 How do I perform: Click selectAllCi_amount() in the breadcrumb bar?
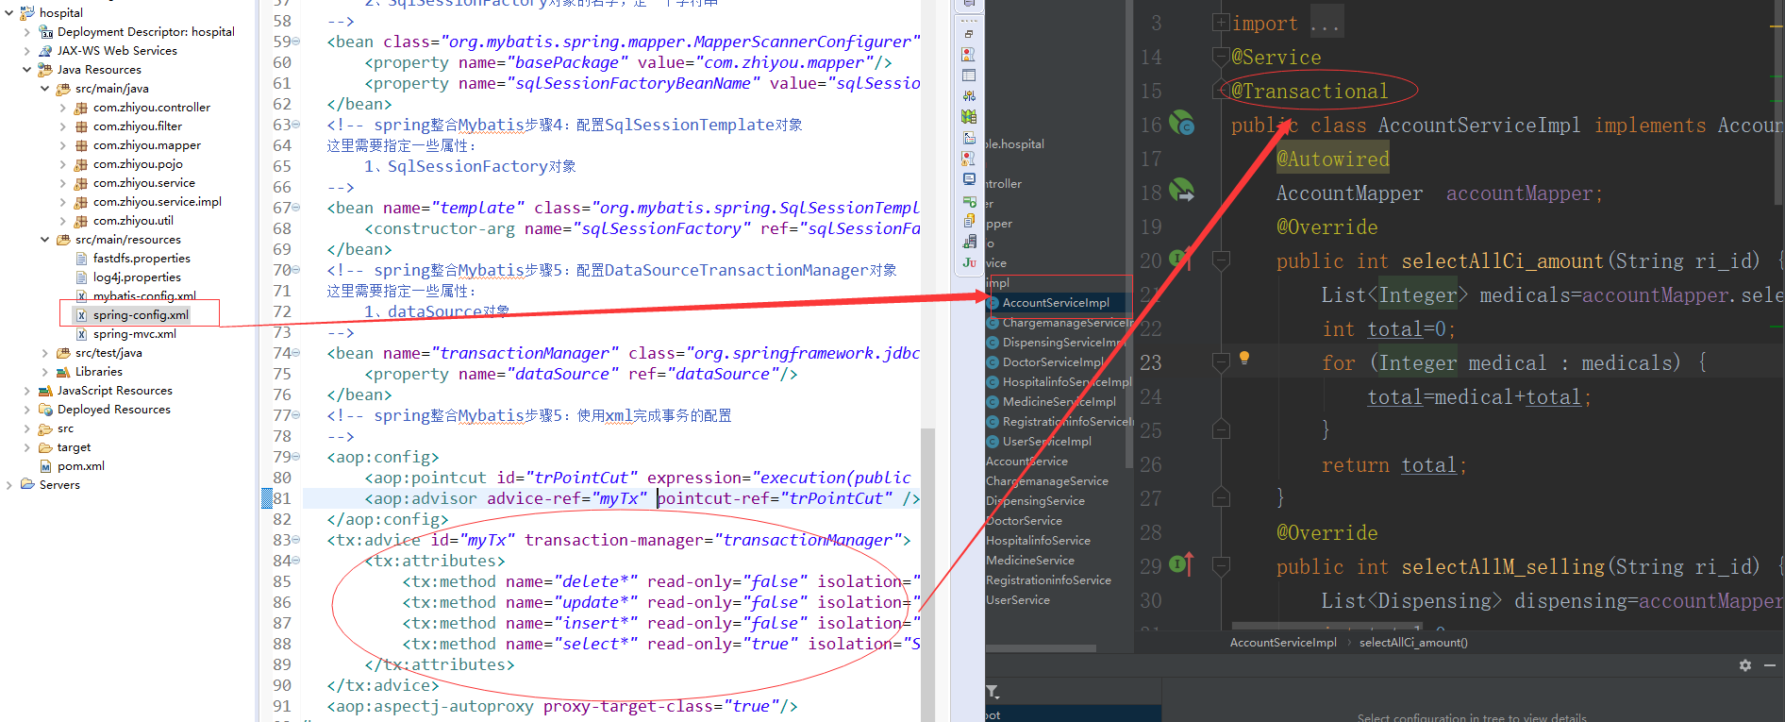[x=1413, y=643]
